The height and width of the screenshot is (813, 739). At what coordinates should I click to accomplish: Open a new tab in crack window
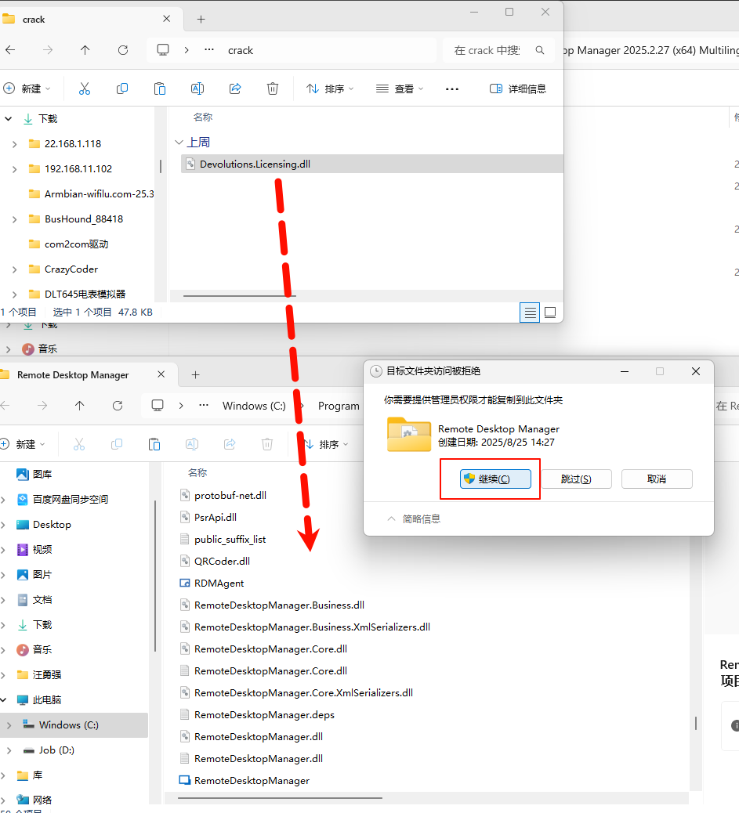coord(201,19)
